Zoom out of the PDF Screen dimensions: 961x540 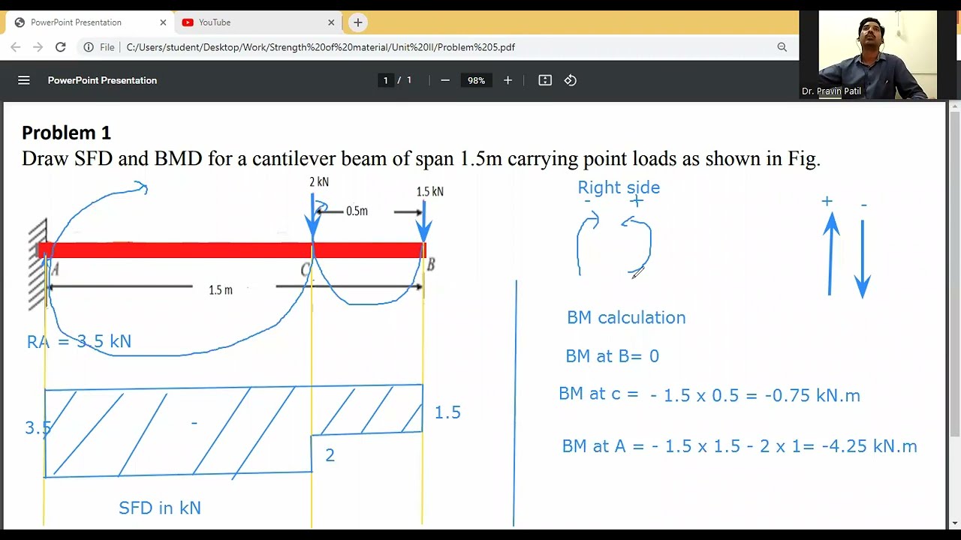coord(445,80)
